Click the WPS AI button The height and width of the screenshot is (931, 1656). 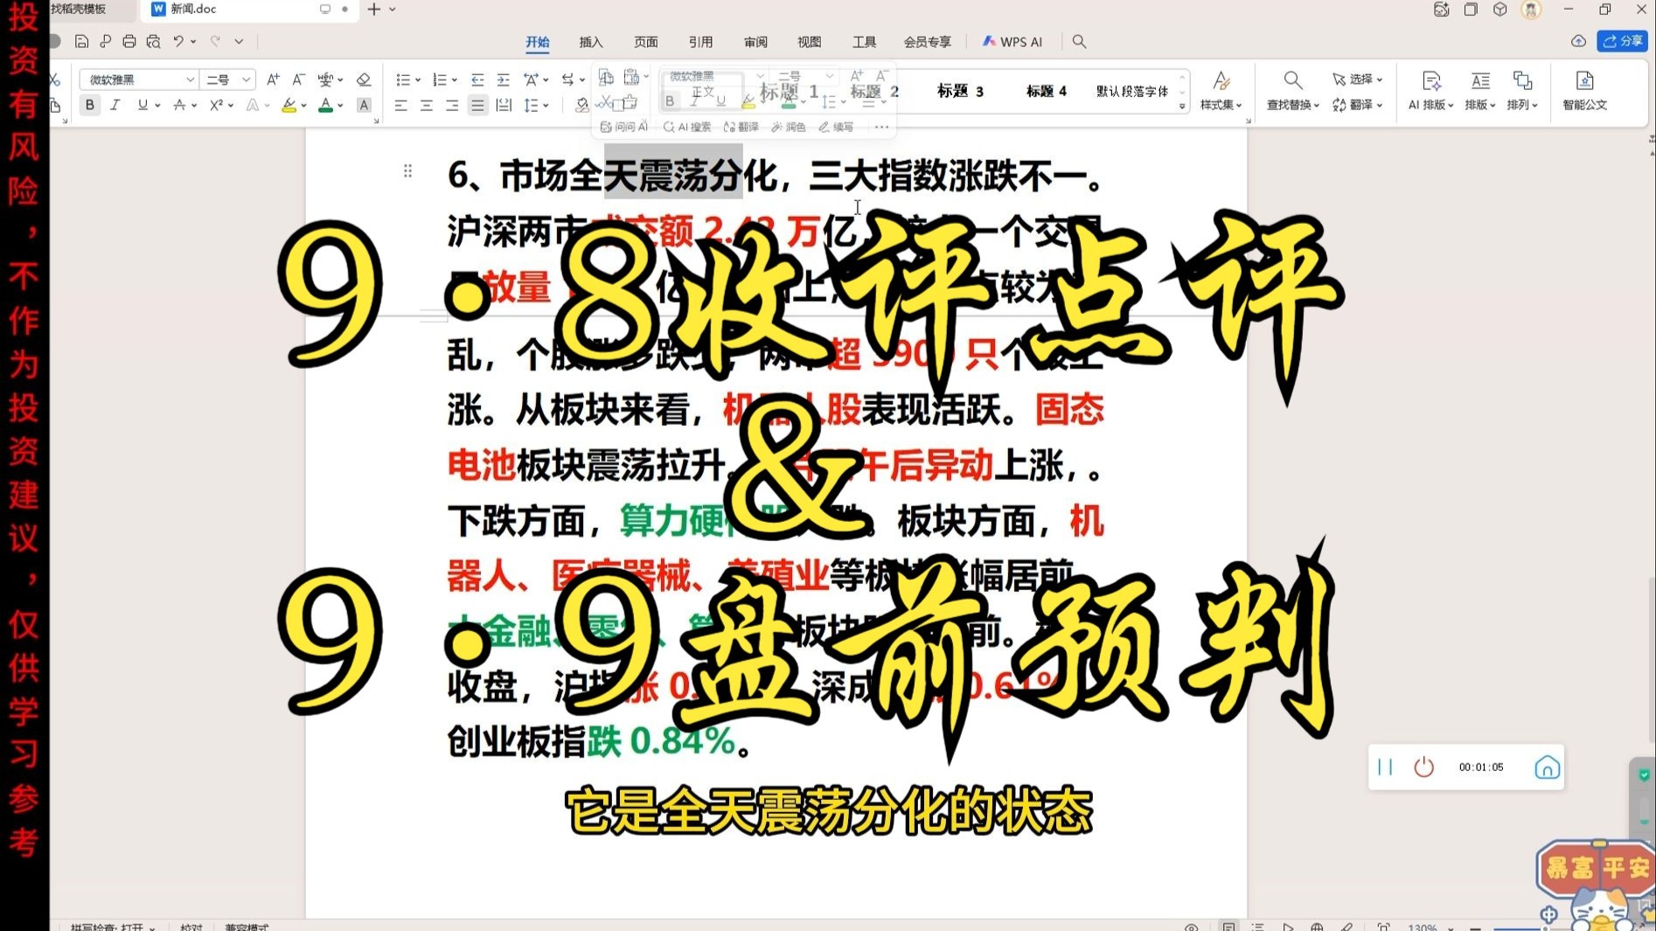1012,42
